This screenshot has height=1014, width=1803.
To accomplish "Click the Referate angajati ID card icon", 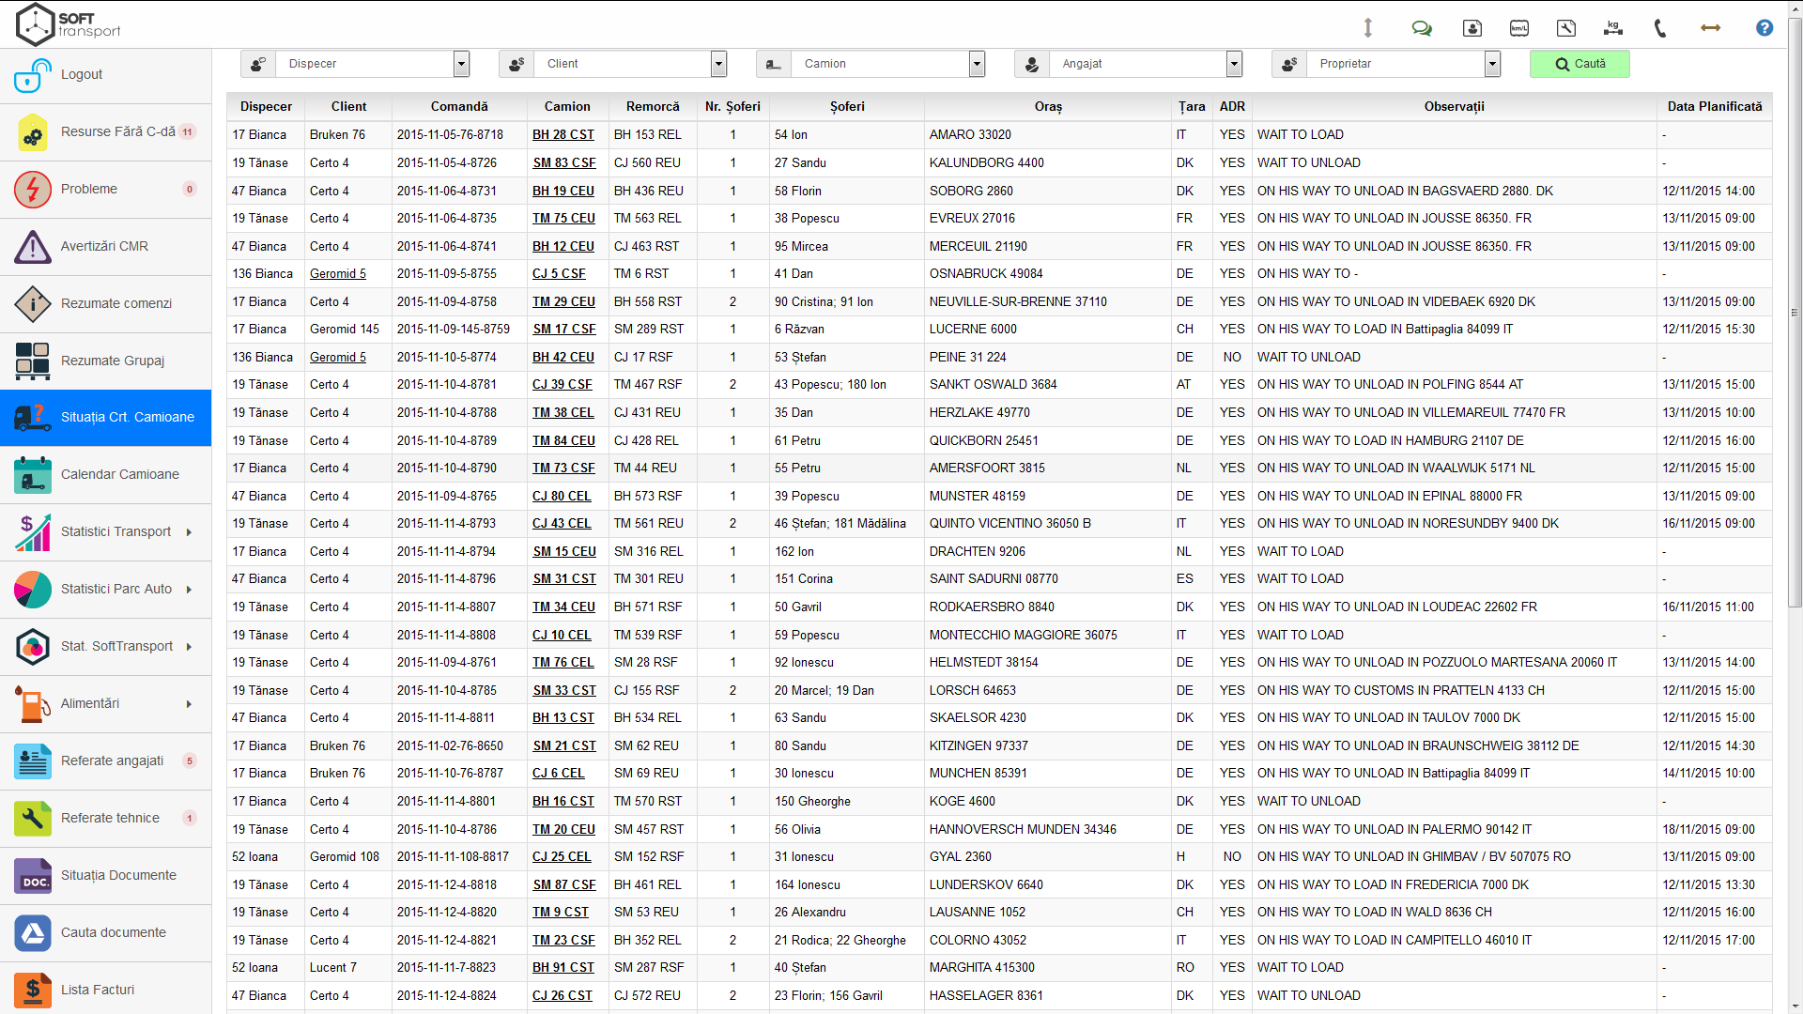I will pyautogui.click(x=32, y=761).
